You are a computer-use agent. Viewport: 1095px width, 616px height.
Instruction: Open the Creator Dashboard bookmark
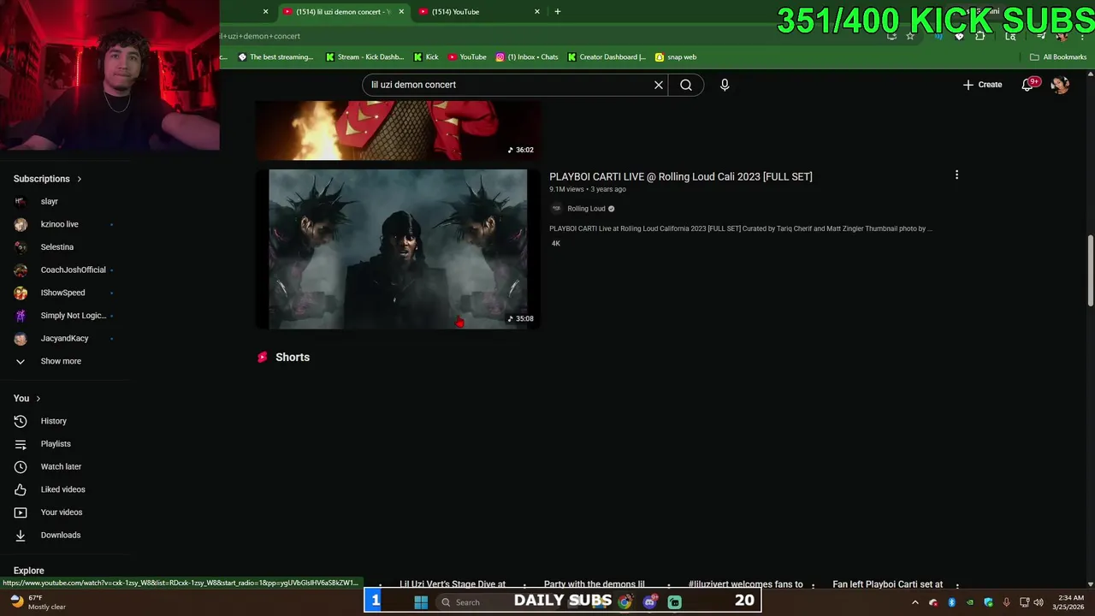coord(607,57)
